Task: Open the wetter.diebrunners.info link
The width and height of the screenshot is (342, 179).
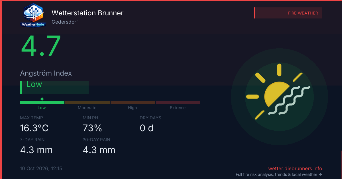Action: (x=295, y=168)
